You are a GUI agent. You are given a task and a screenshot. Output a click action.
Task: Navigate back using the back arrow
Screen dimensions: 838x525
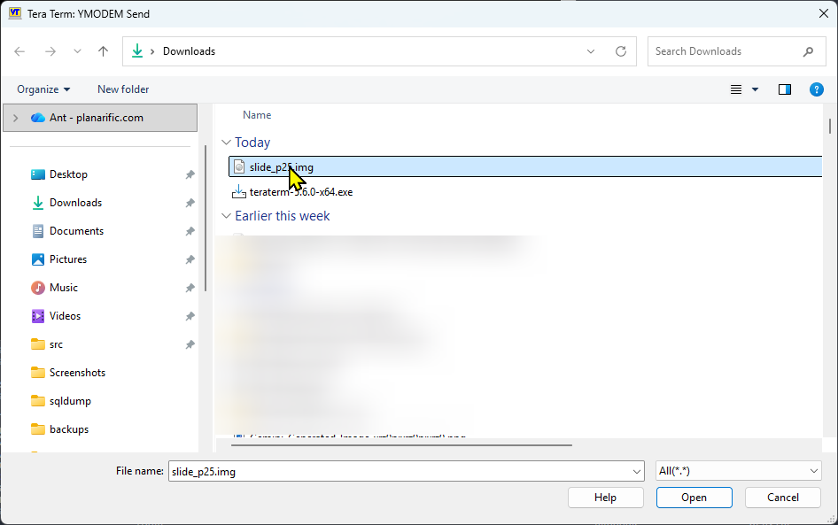[x=19, y=50]
